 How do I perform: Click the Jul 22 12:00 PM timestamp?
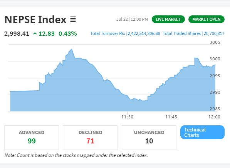click(x=132, y=19)
